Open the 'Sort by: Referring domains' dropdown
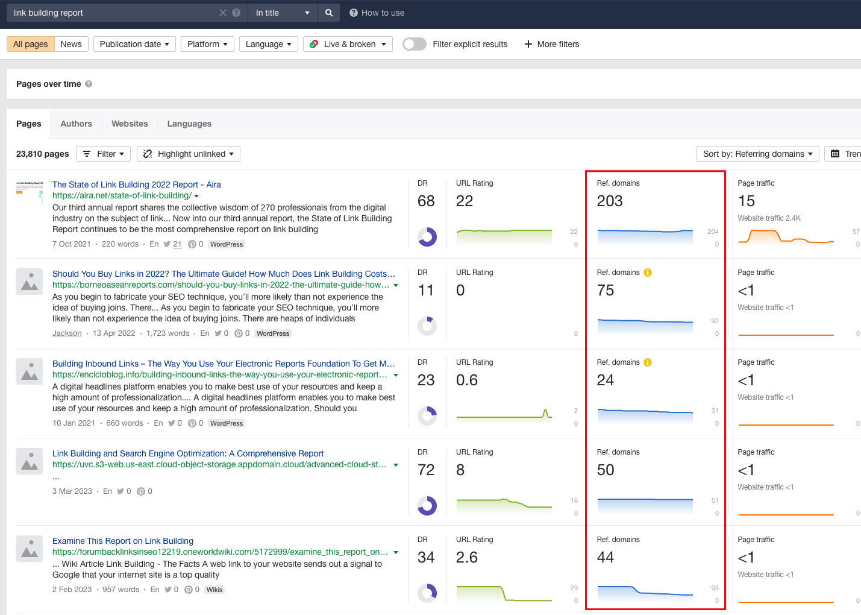 [x=757, y=153]
